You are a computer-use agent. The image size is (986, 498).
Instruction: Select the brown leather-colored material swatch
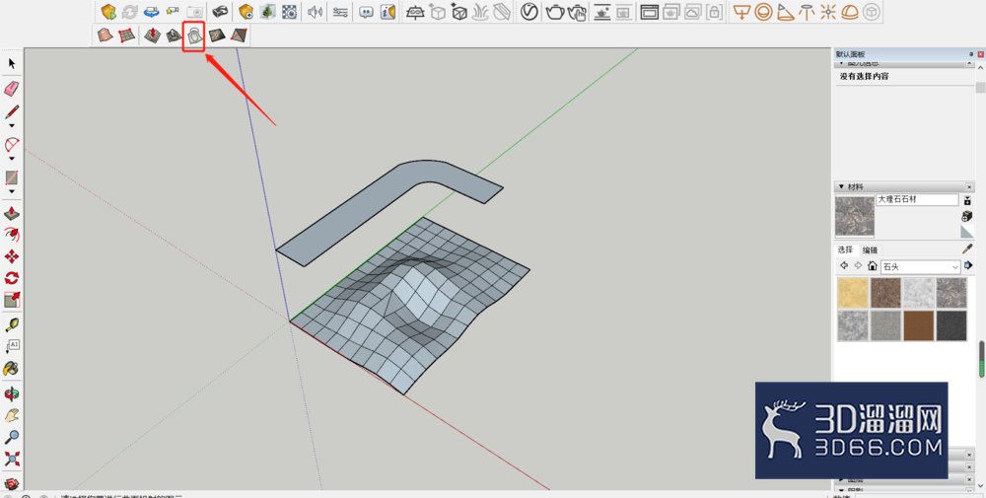[918, 325]
